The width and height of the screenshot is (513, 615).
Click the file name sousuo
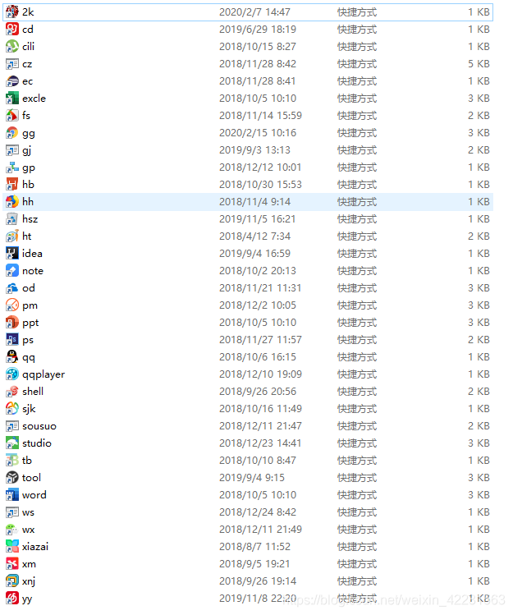(x=39, y=426)
